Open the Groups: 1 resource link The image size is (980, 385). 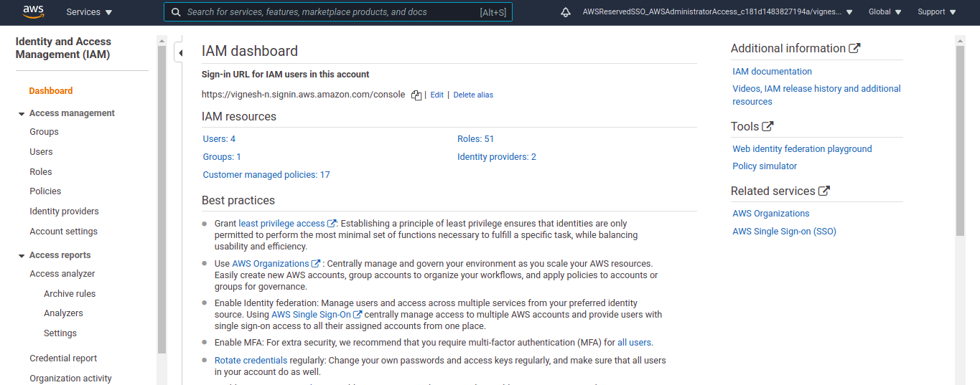222,157
